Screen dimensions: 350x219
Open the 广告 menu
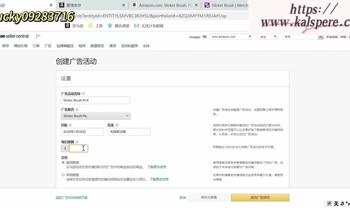(x=48, y=46)
